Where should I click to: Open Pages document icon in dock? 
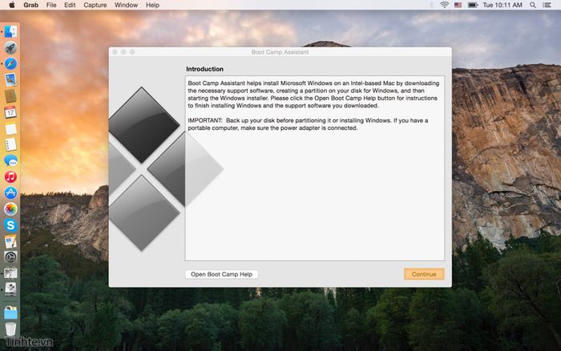coord(10,241)
